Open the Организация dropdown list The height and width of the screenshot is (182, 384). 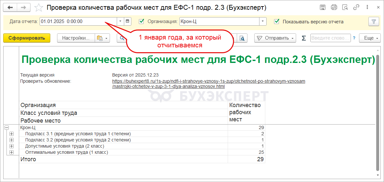263,21
